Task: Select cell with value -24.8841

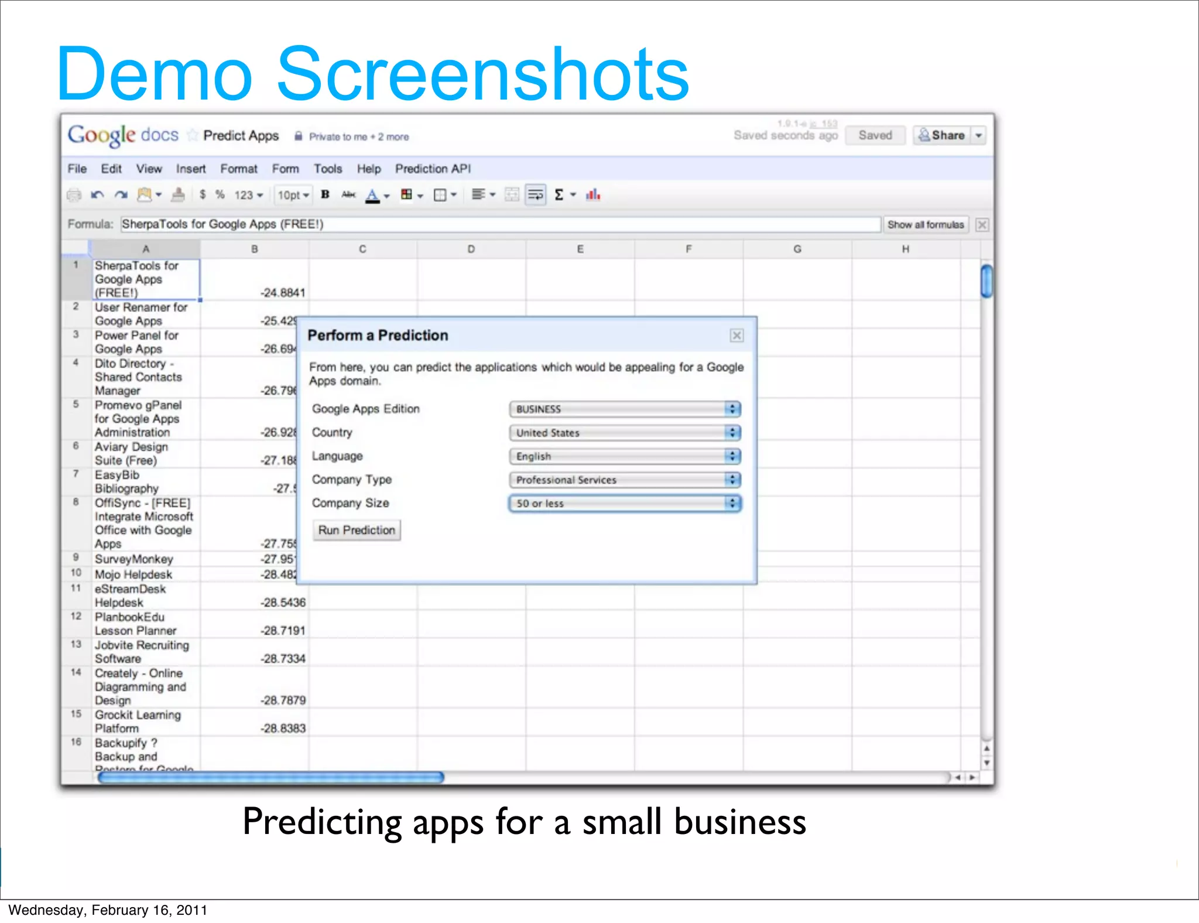Action: tap(255, 279)
